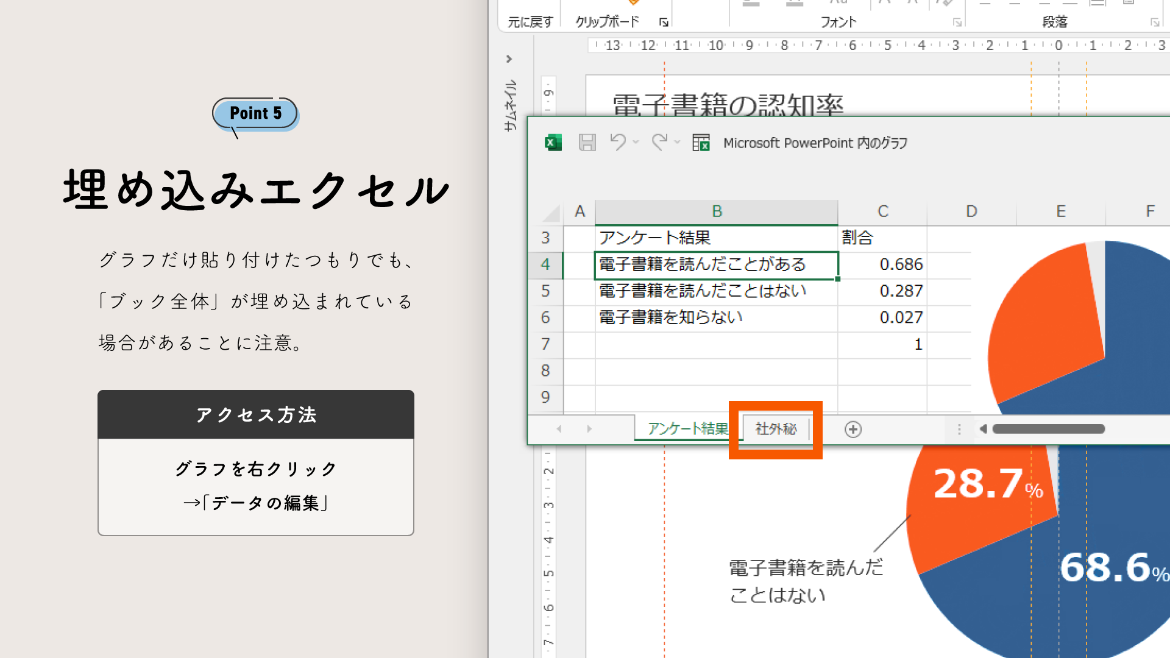The height and width of the screenshot is (658, 1170).
Task: Click the horizontal scrollbar thumb
Action: 1048,429
